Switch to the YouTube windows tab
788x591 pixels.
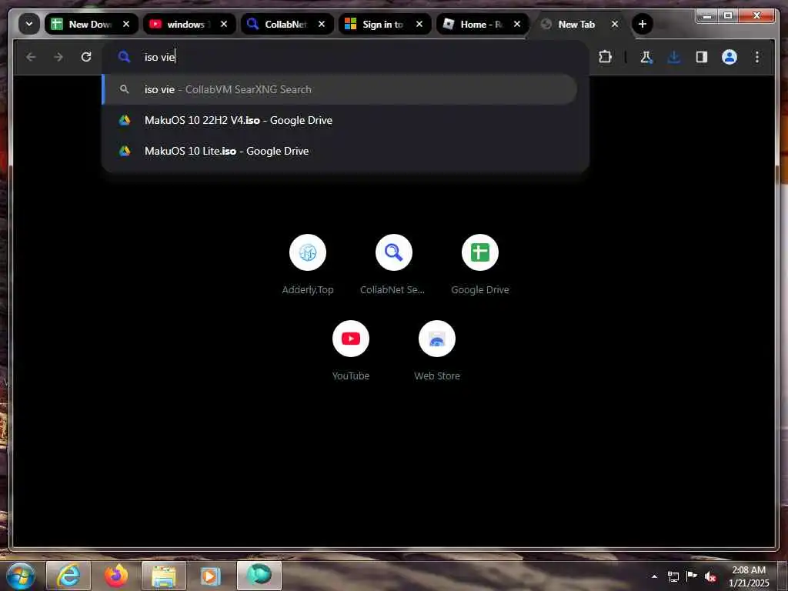pos(189,24)
